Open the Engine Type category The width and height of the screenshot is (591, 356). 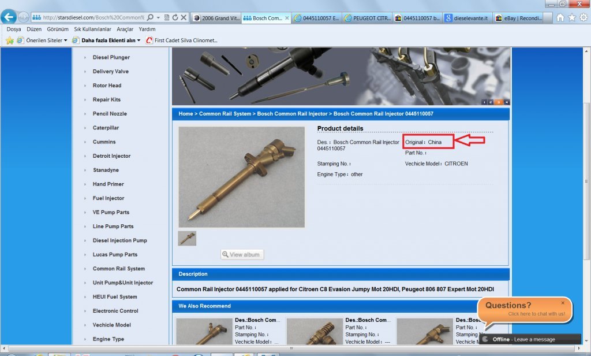click(108, 339)
